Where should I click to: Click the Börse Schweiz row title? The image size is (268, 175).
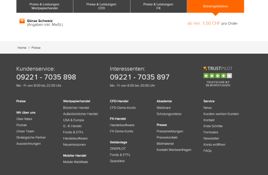40,21
